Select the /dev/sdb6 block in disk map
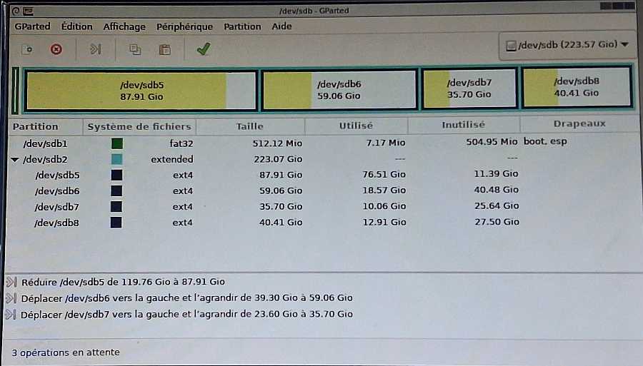Screen dimensions: 643x366 pyautogui.click(x=339, y=89)
